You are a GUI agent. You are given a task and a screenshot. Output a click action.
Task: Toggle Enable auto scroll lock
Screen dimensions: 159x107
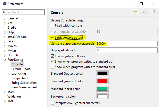[53, 56]
